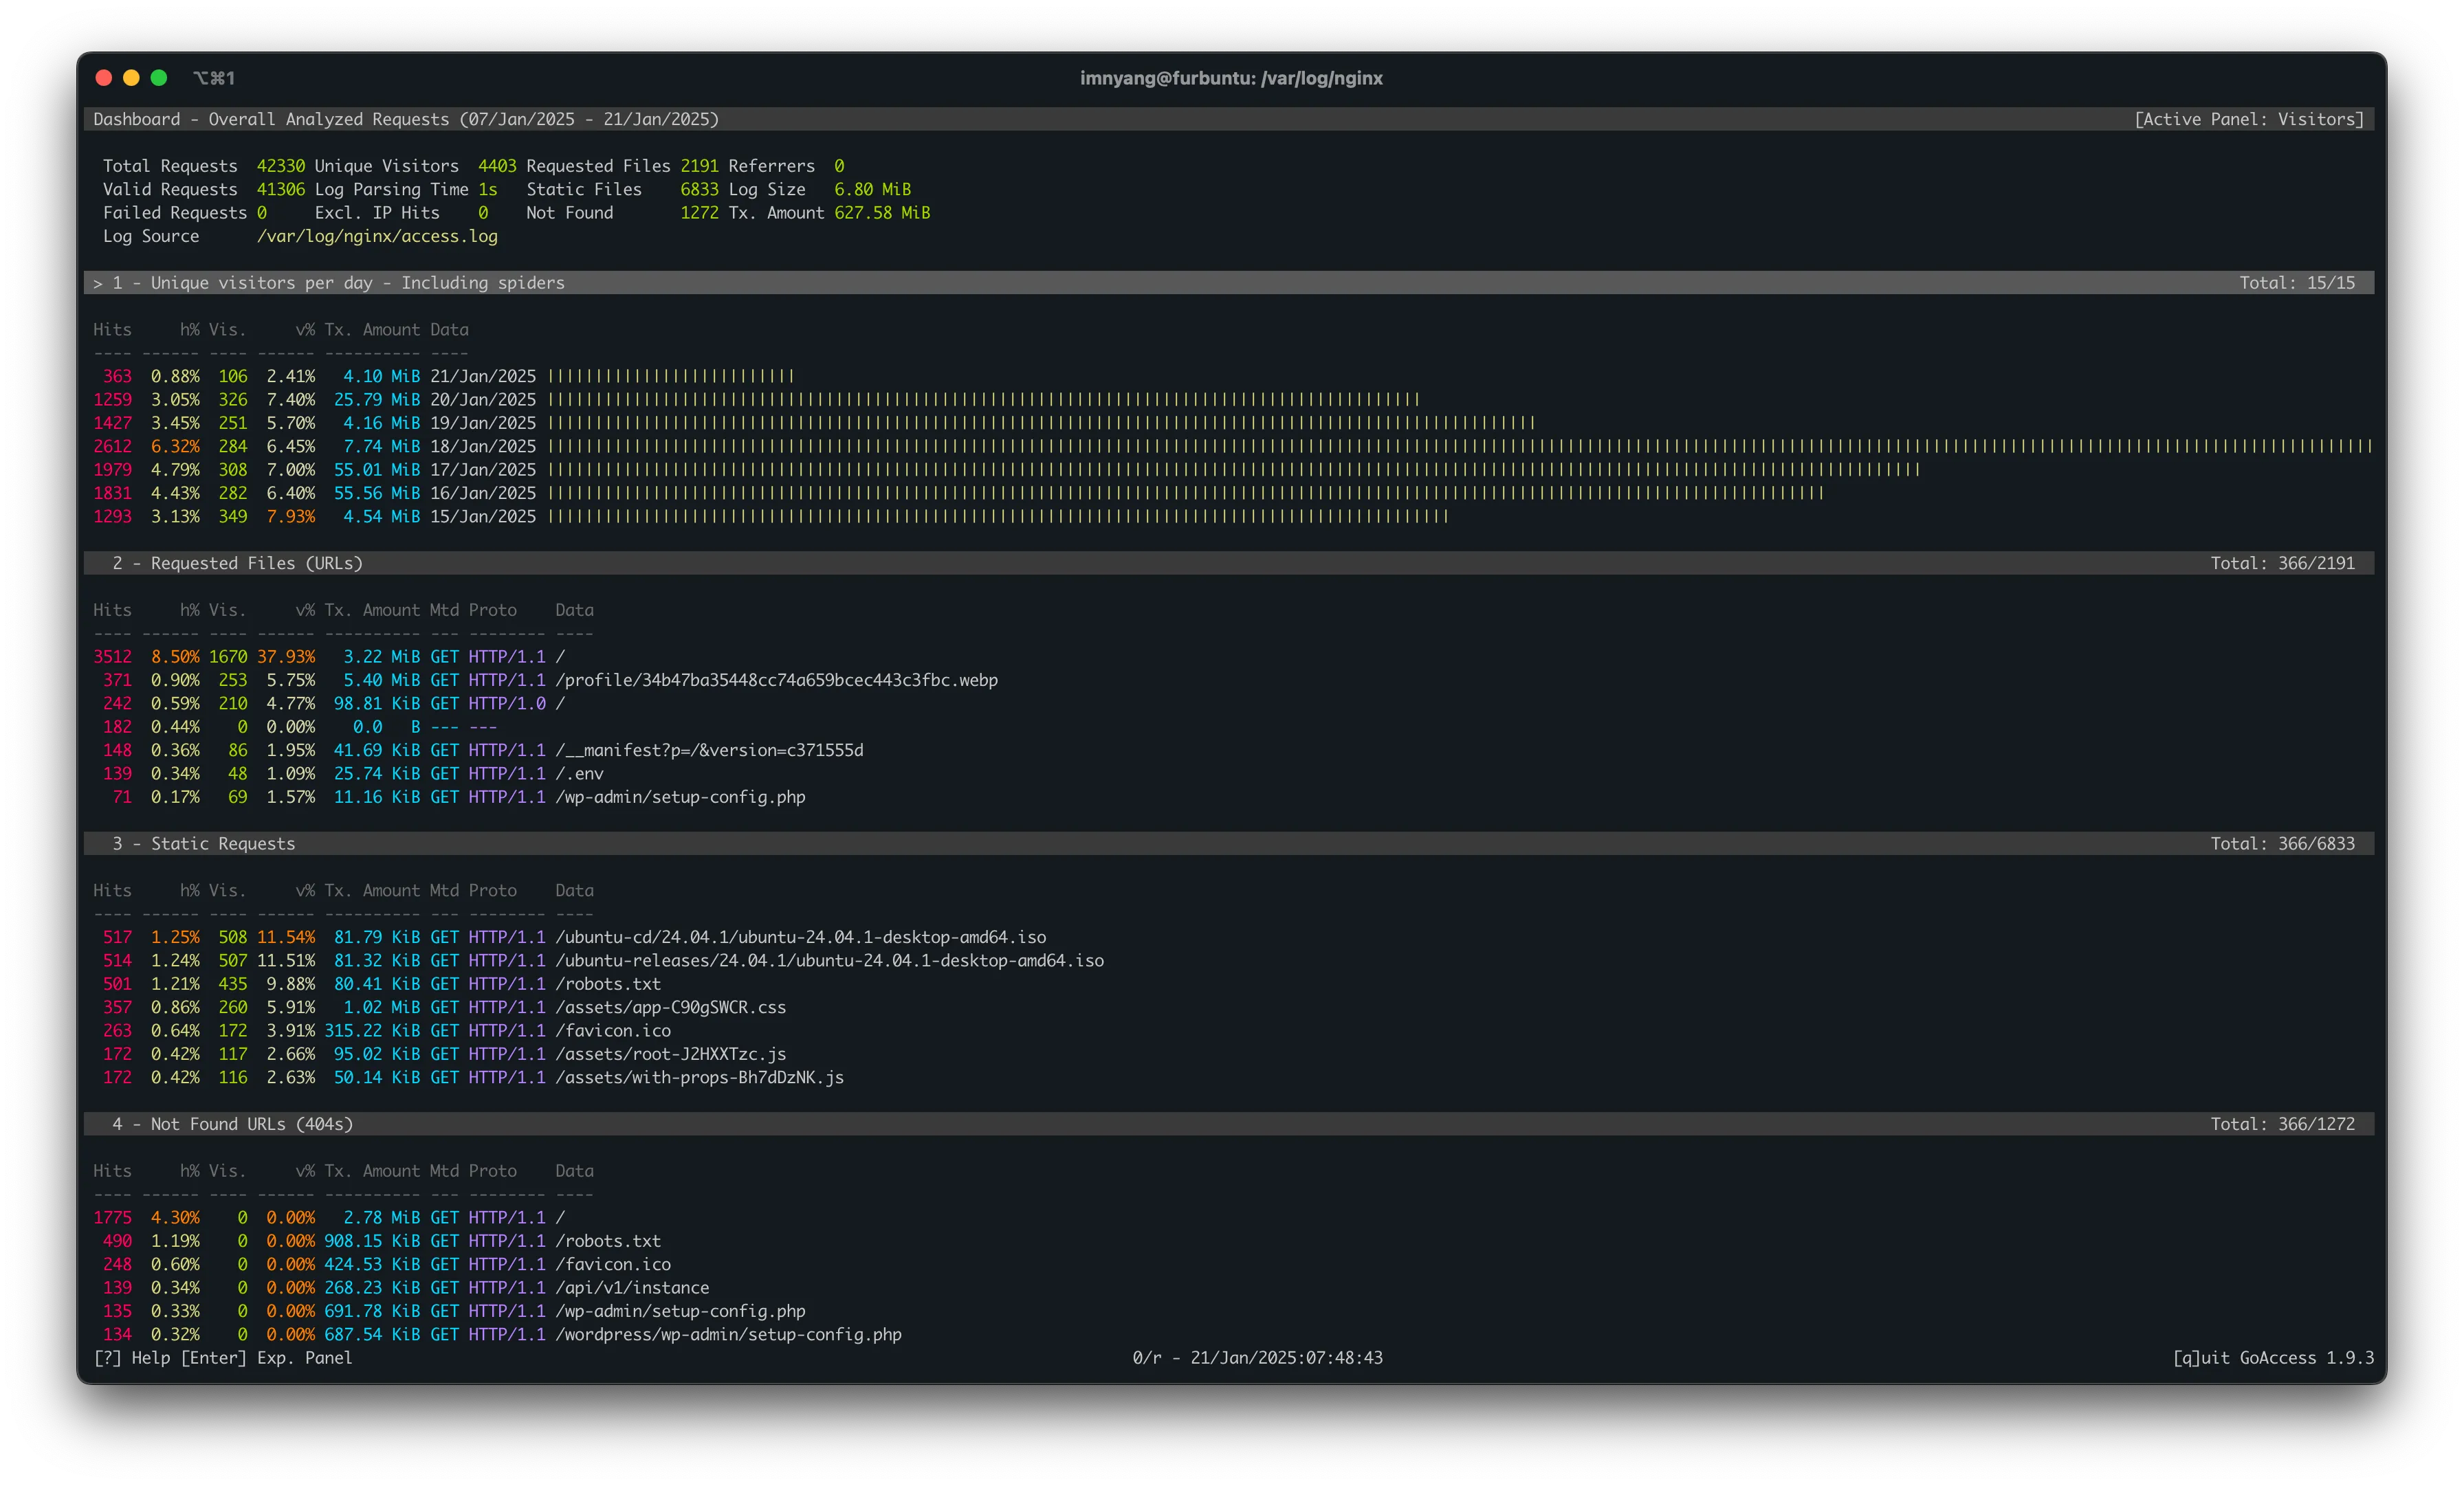
Task: Click the HTTP/1.0 protocol cell
Action: [x=507, y=704]
